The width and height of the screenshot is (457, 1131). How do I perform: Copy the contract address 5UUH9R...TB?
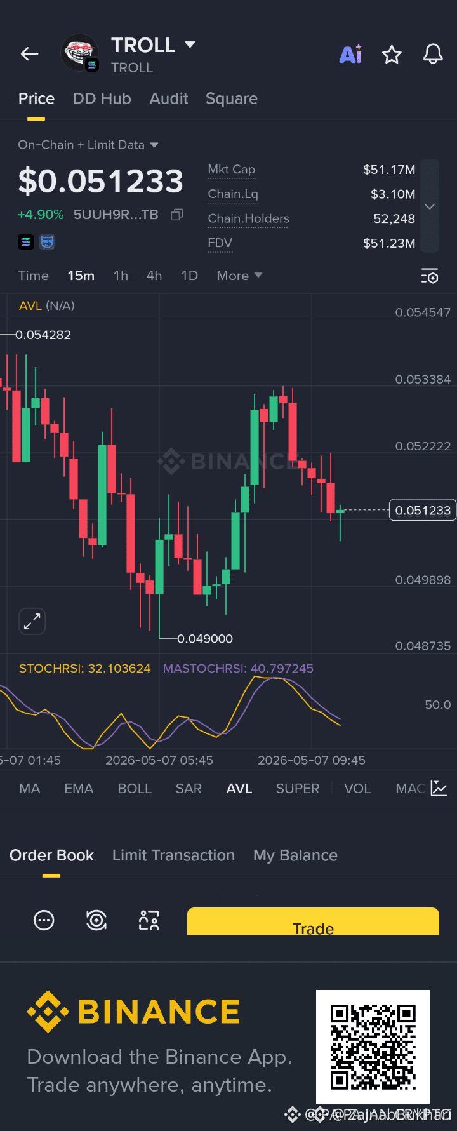coord(177,215)
